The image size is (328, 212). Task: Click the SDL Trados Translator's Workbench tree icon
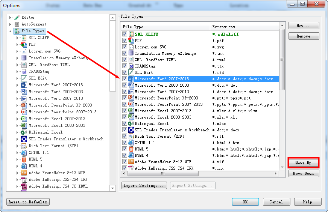[x=24, y=139]
